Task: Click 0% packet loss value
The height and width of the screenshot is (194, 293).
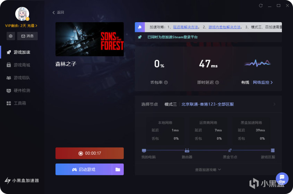Action: [x=159, y=64]
